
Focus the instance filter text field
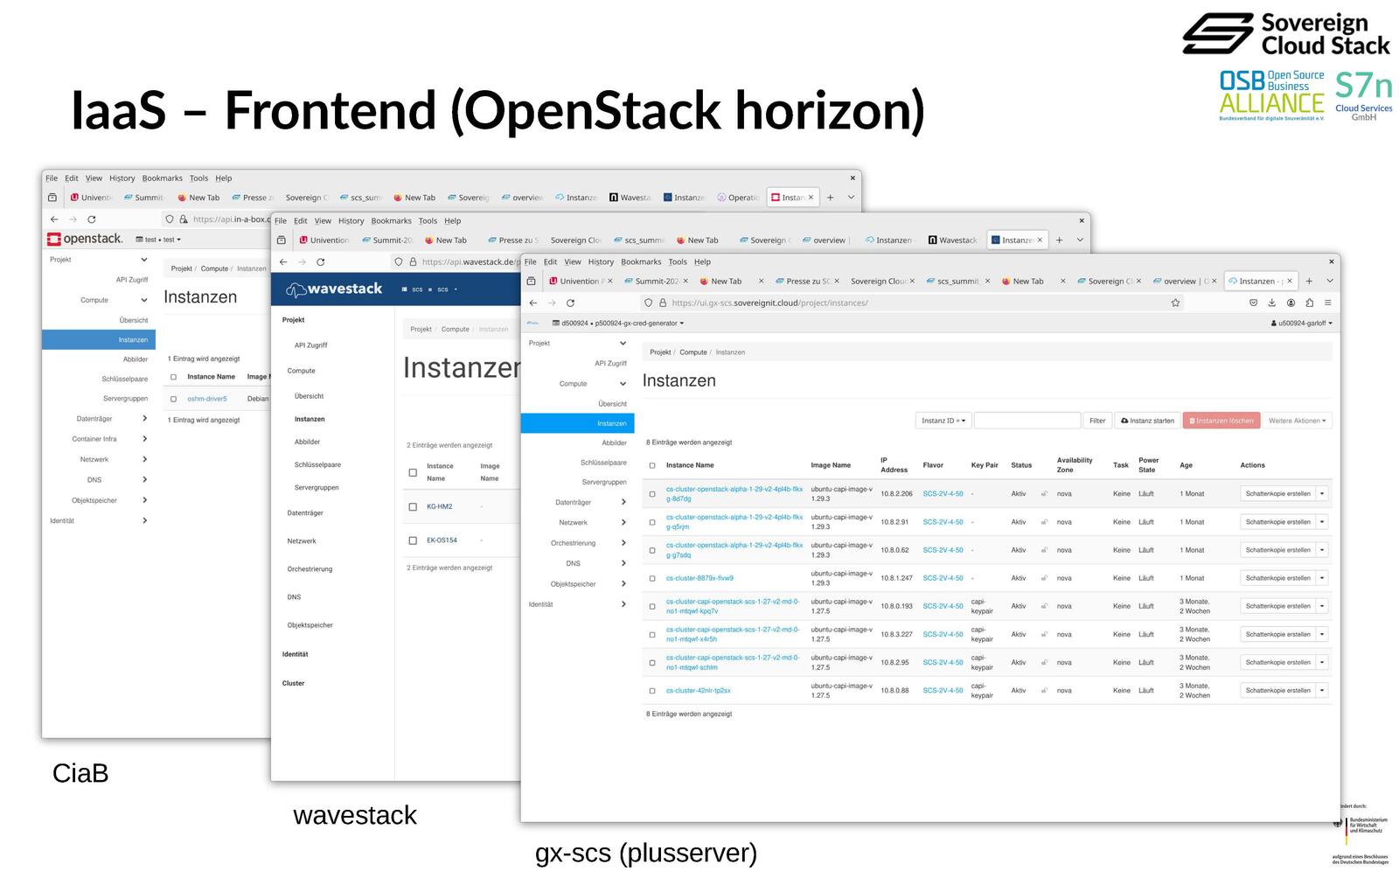[x=1027, y=421]
